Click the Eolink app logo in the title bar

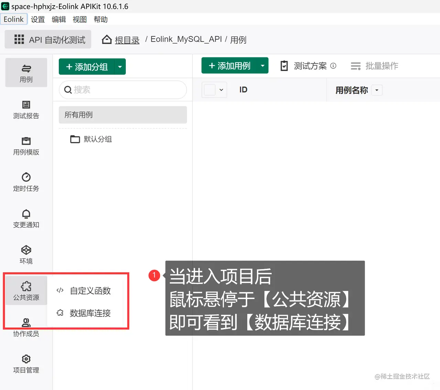tap(5, 6)
